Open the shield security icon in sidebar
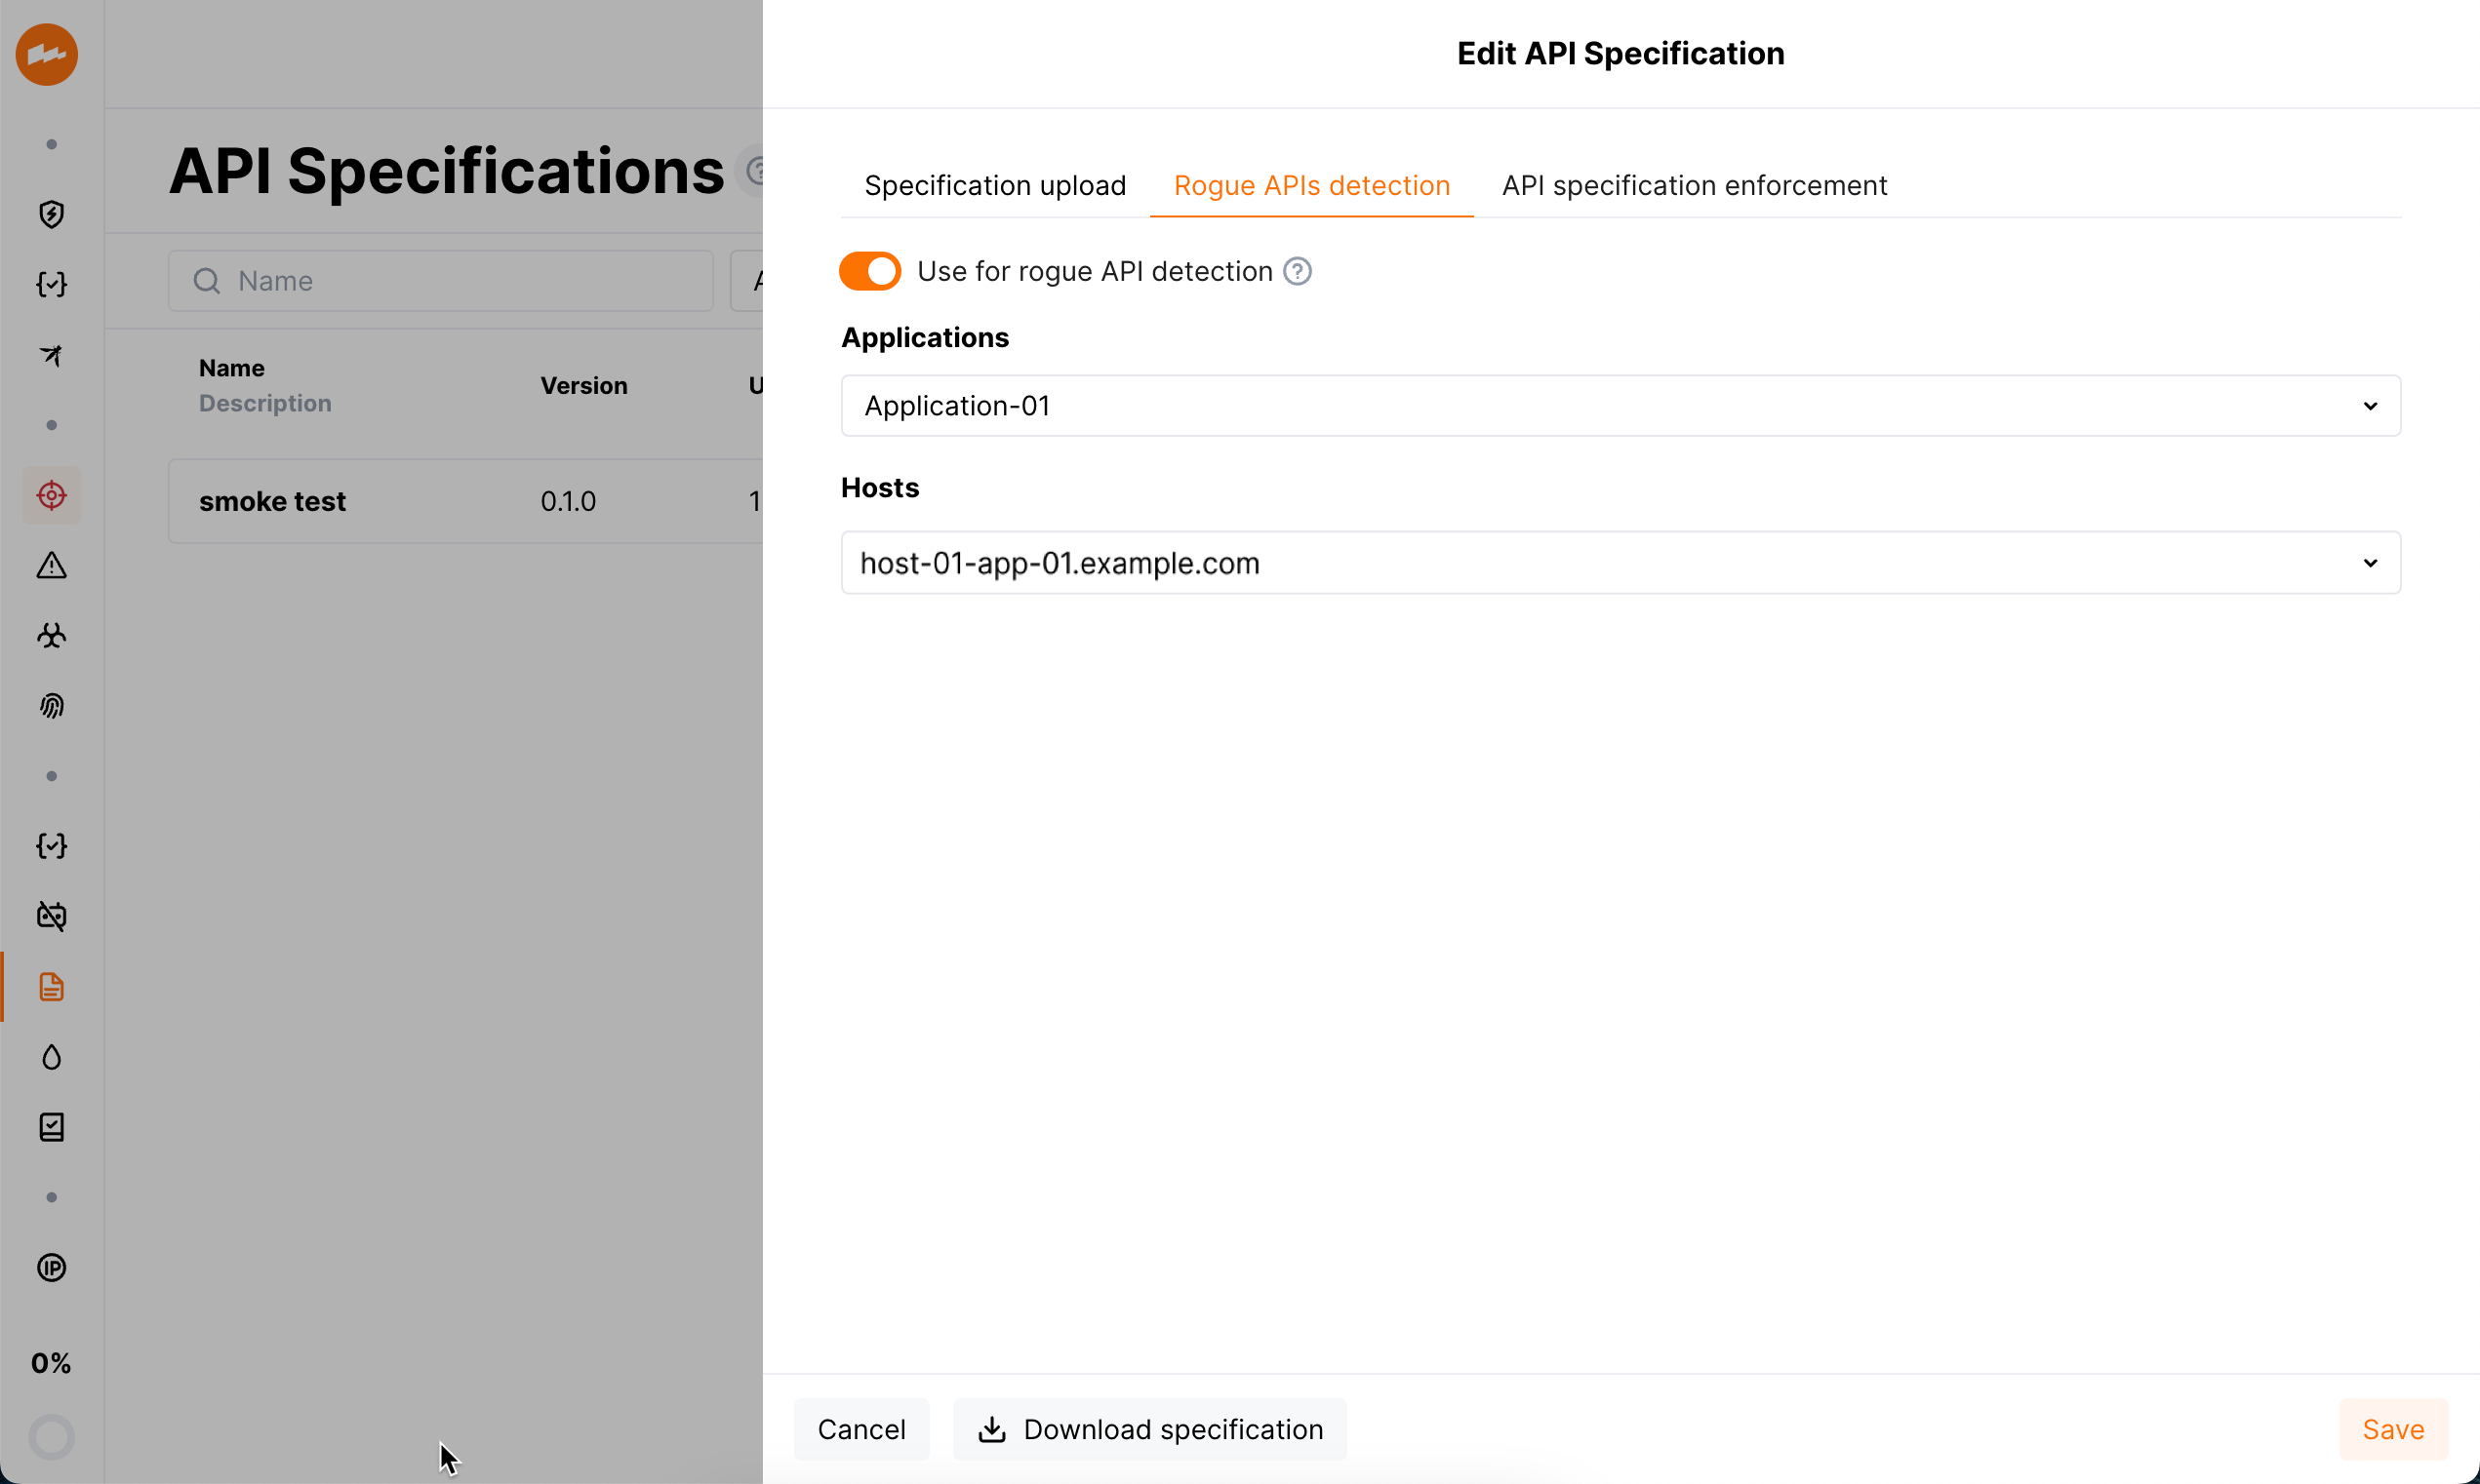Screen dimensions: 2480x1484 [51, 214]
